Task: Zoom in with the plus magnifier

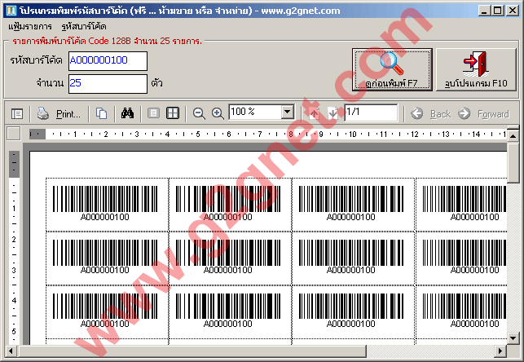Action: tap(218, 113)
